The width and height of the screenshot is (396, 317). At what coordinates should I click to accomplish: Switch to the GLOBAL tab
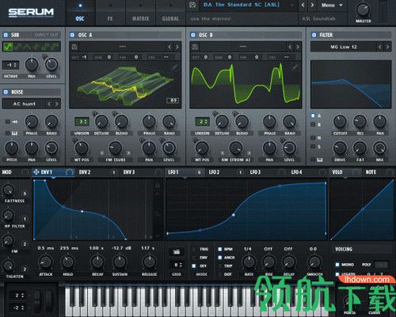pyautogui.click(x=170, y=19)
